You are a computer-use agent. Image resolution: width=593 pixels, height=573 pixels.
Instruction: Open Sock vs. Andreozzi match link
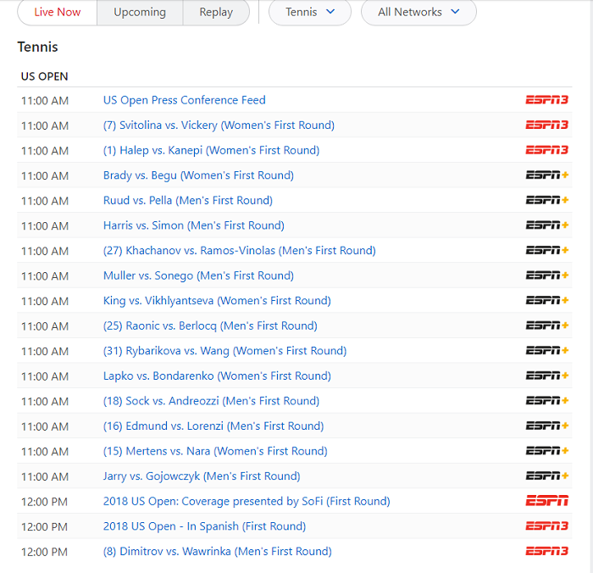(211, 401)
